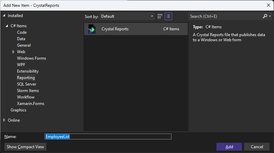
Task: Select the Windows Forms category
Action: [31, 58]
